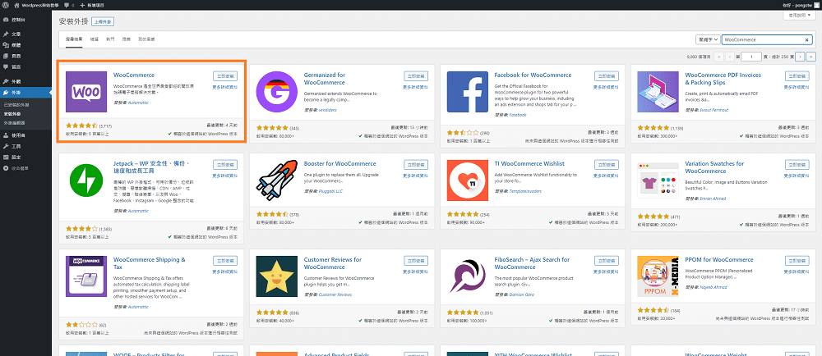822x356 pixels.
Task: Install the WooCommerce plugin now
Action: tap(225, 76)
